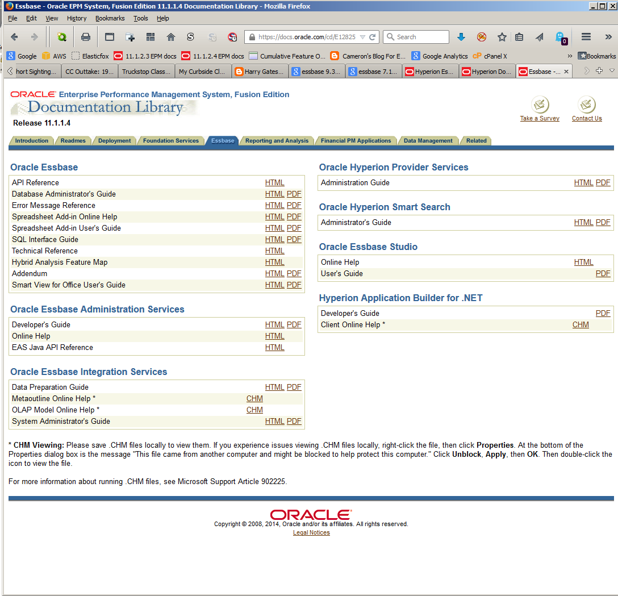The width and height of the screenshot is (618, 596).
Task: Open the list all tabs dropdown
Action: pyautogui.click(x=612, y=71)
